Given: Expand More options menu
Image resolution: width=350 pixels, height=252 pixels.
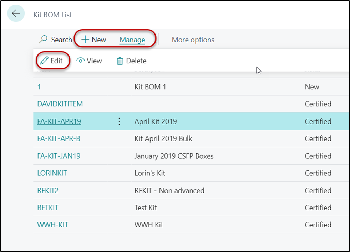Looking at the screenshot, I should (193, 40).
